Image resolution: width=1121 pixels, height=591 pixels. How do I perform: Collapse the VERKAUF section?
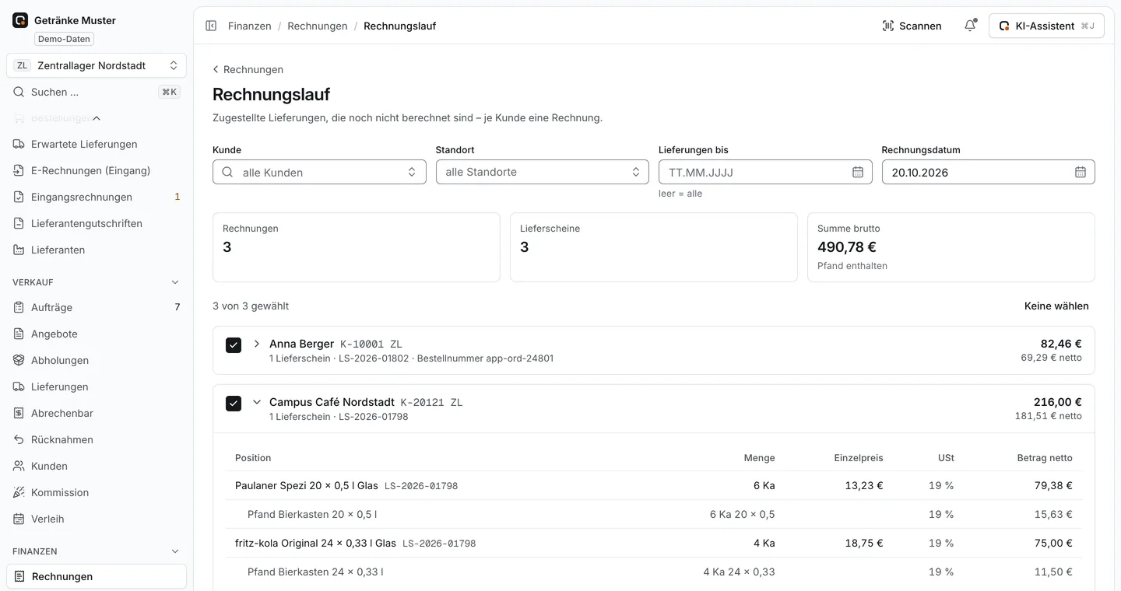pos(175,282)
